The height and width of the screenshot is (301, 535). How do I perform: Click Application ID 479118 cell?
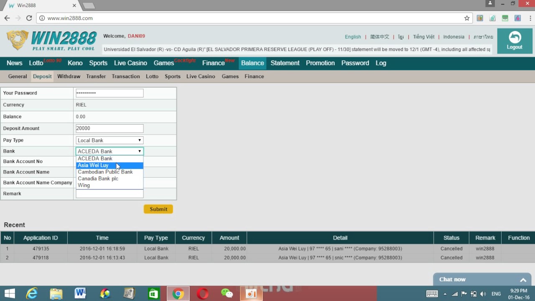coord(41,258)
